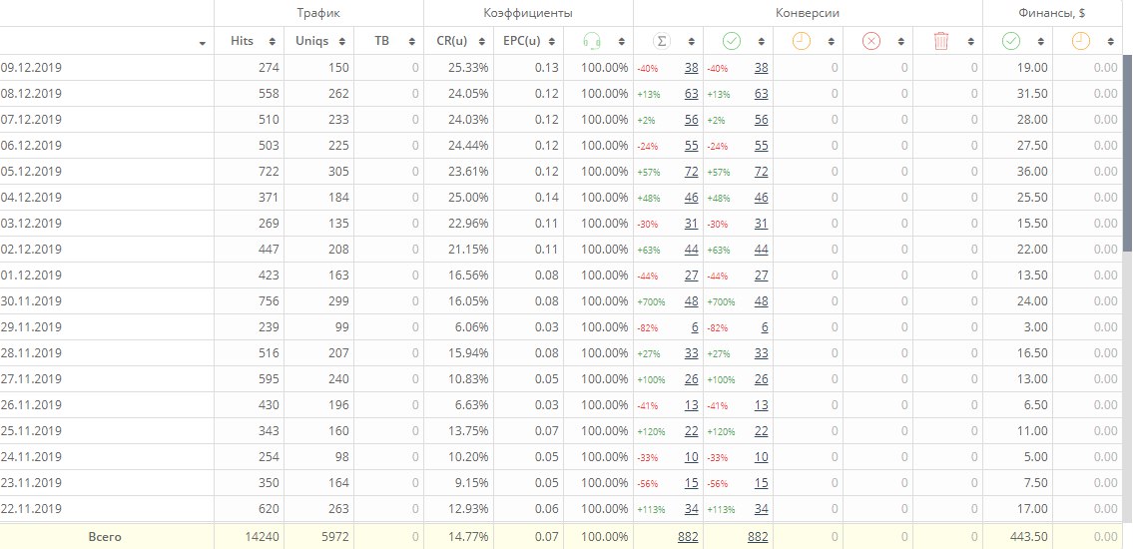Click sort arrows beside finance orange clock

[1111, 42]
